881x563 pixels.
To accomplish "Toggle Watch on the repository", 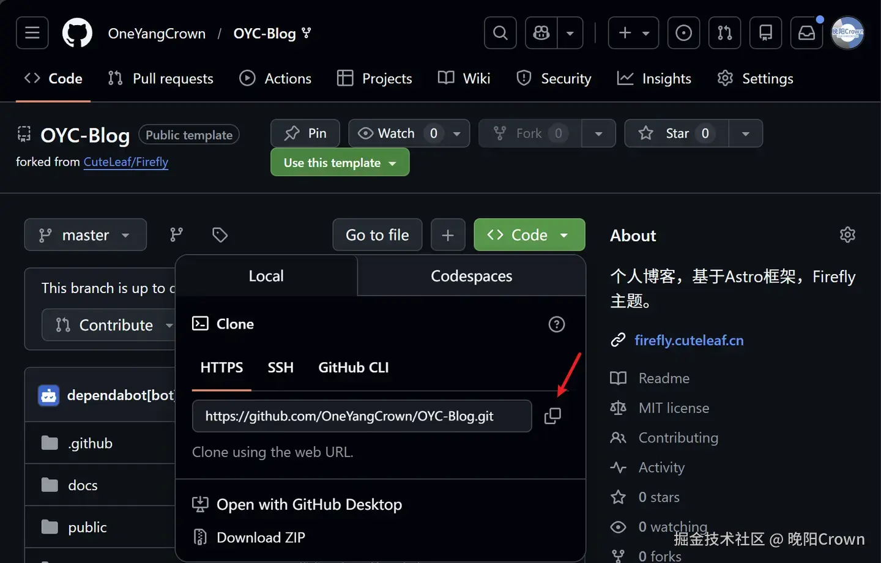I will (396, 133).
